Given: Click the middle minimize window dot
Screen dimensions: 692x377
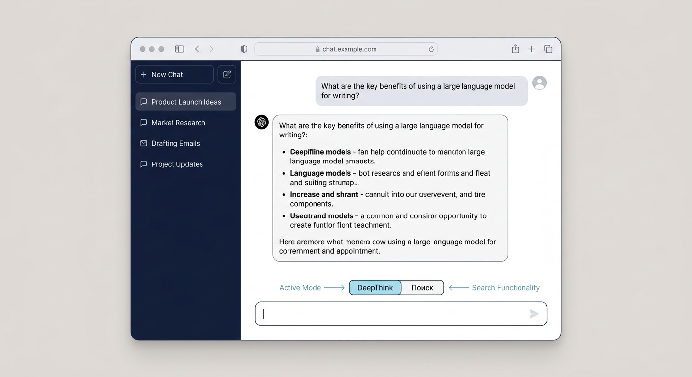Looking at the screenshot, I should [x=152, y=49].
